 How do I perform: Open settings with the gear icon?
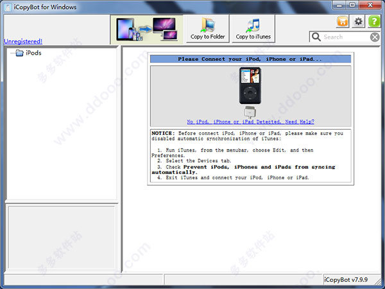point(358,21)
